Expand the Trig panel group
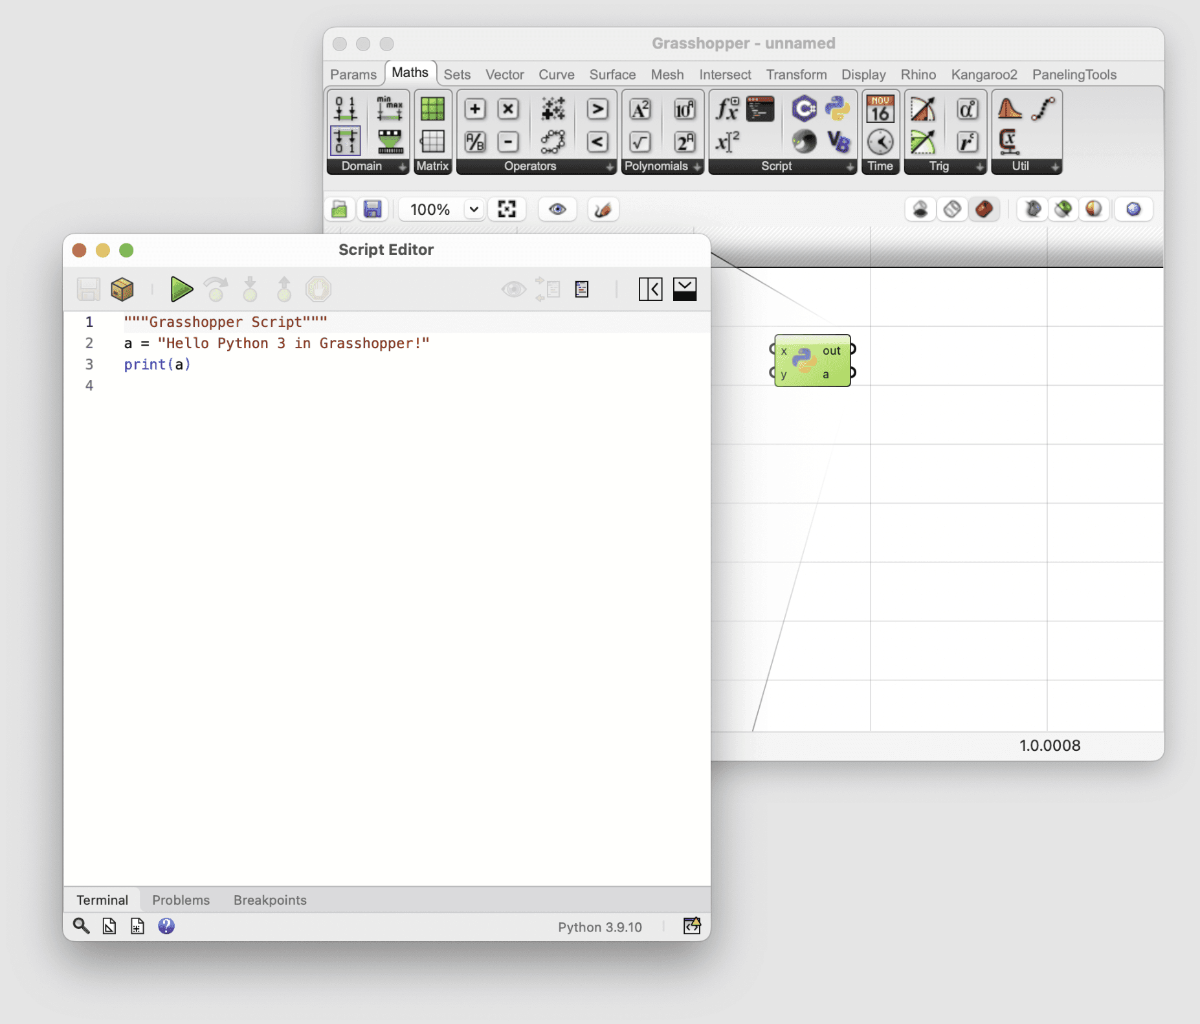 [x=980, y=167]
